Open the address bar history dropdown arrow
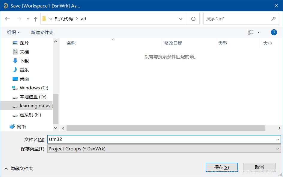The width and height of the screenshot is (283, 177). 181,19
